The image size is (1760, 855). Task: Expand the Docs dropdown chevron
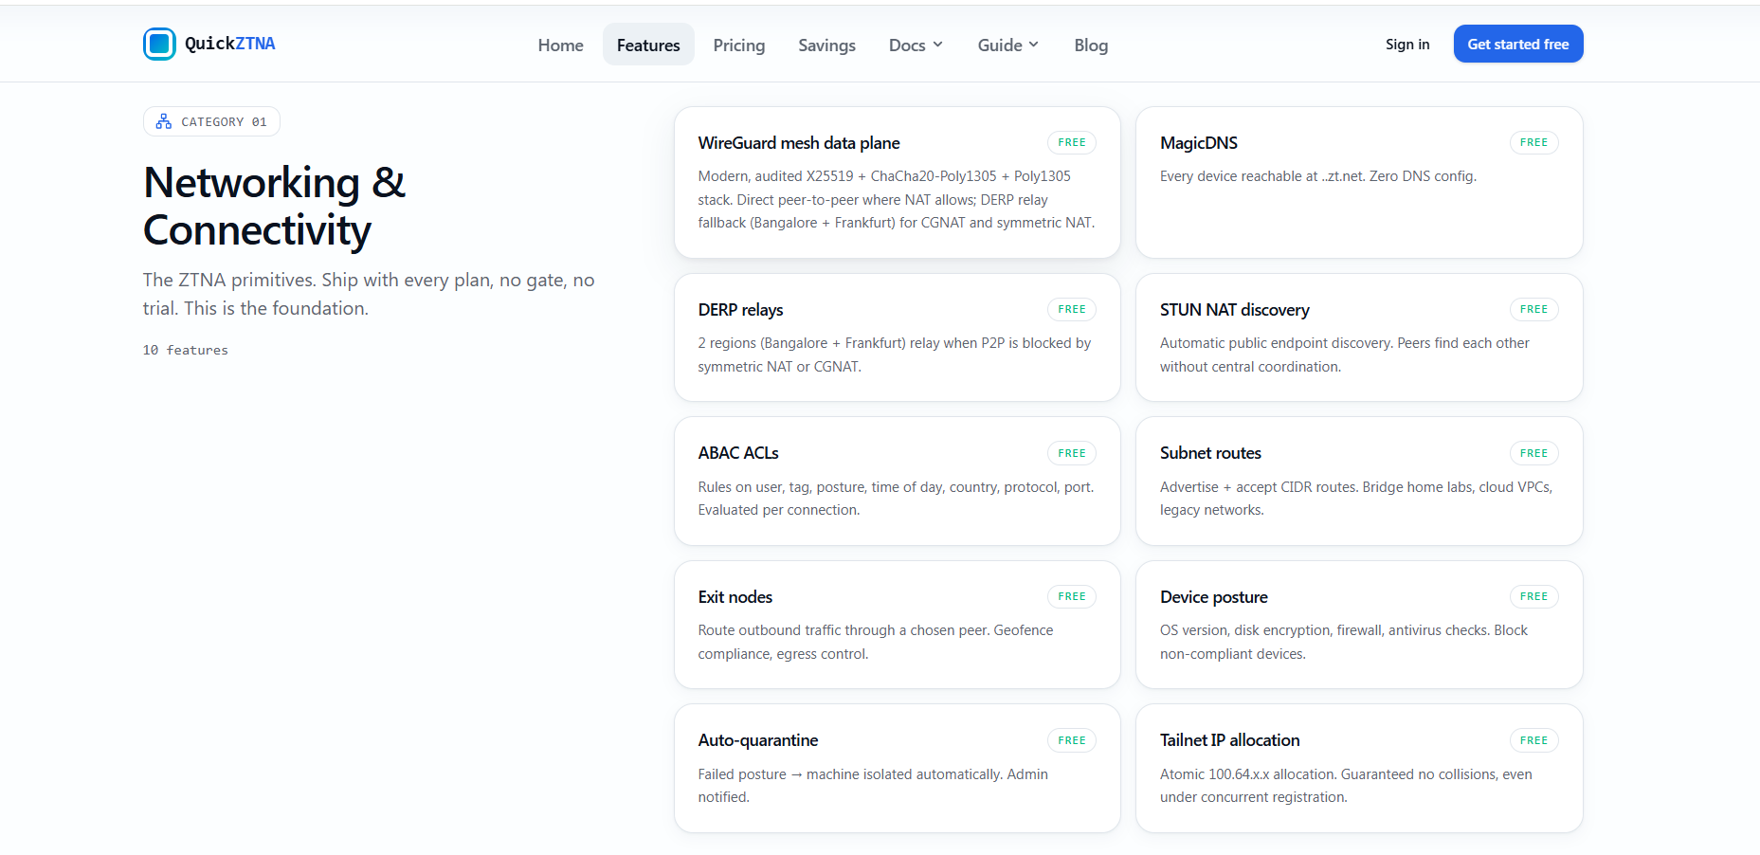click(x=938, y=45)
